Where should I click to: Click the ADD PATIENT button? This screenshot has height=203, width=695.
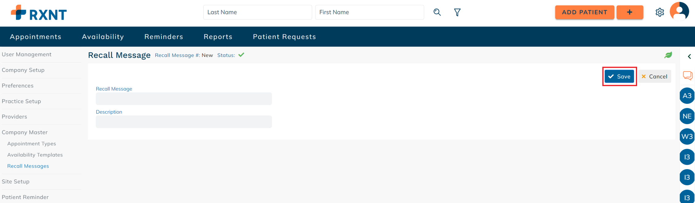585,12
